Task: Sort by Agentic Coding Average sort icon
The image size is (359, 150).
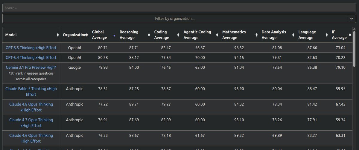Action: [x=217, y=35]
